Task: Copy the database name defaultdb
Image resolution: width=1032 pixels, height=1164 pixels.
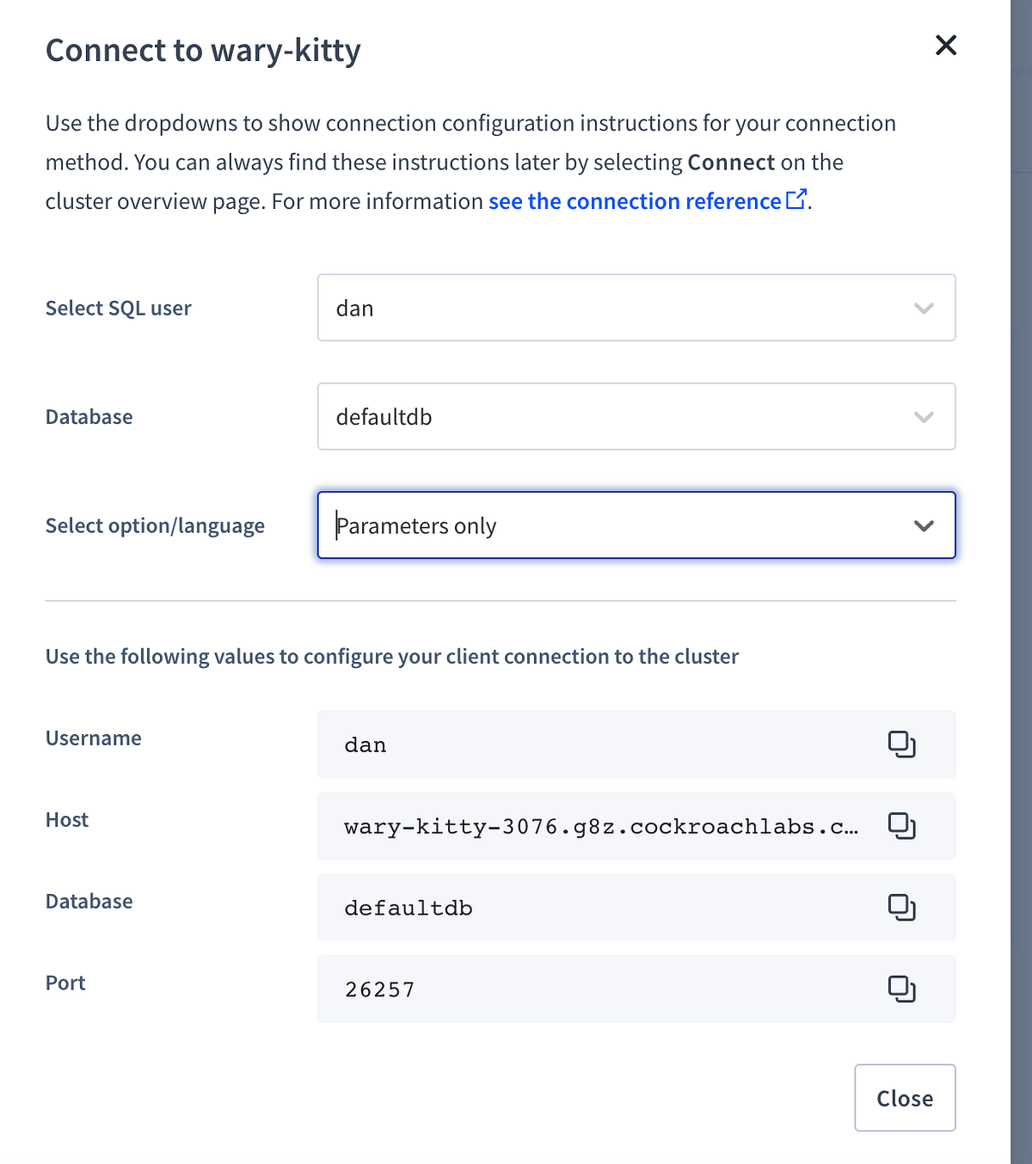Action: coord(902,907)
